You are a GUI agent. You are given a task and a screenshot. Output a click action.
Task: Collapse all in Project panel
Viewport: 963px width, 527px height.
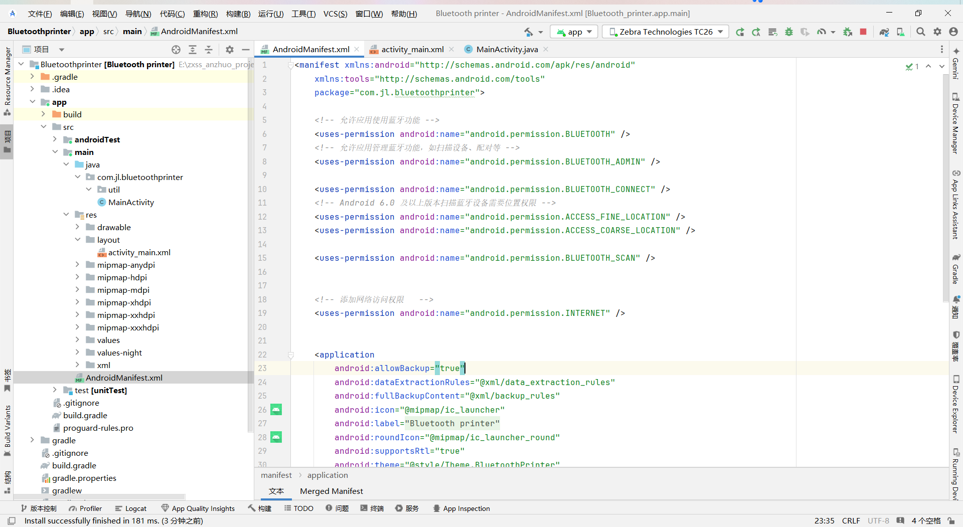click(209, 49)
